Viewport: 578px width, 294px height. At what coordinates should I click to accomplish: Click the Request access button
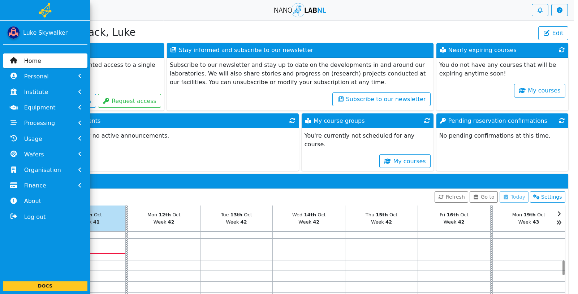point(129,101)
